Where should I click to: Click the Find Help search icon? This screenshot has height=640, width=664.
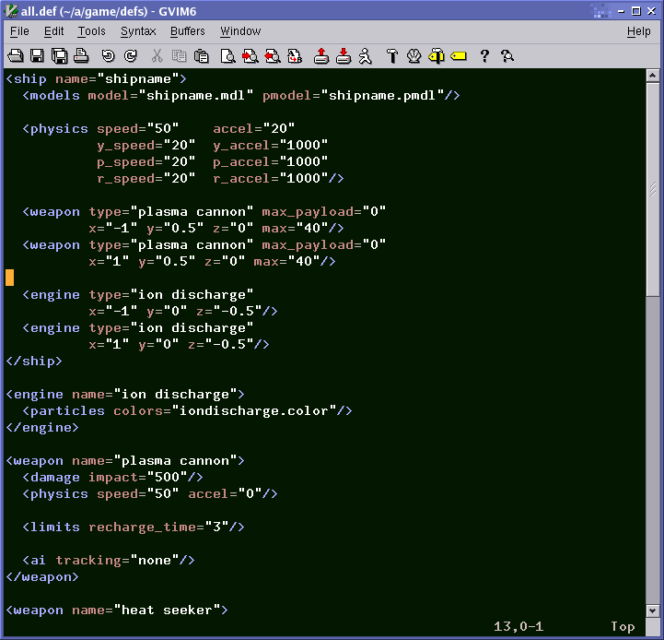pos(507,56)
